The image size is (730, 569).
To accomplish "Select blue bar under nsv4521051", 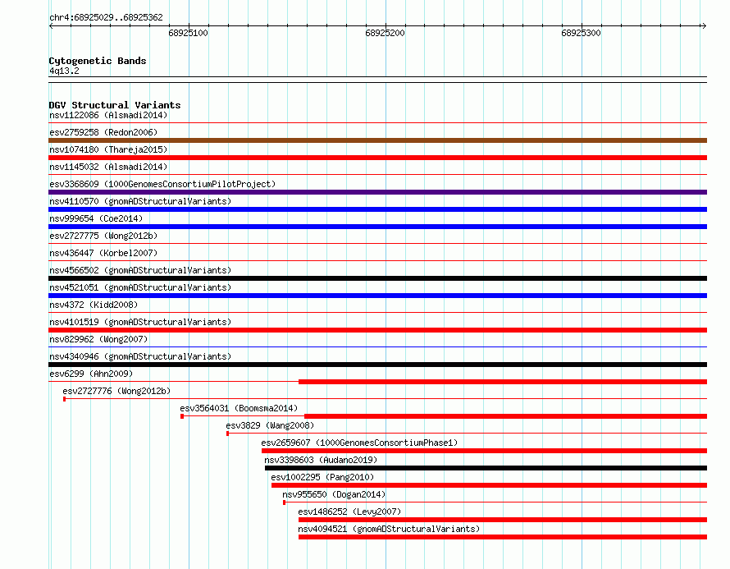I will click(377, 296).
